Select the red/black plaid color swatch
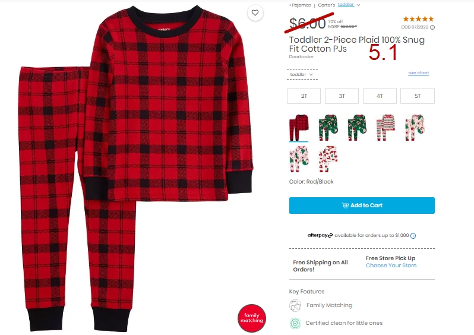 pyautogui.click(x=299, y=127)
